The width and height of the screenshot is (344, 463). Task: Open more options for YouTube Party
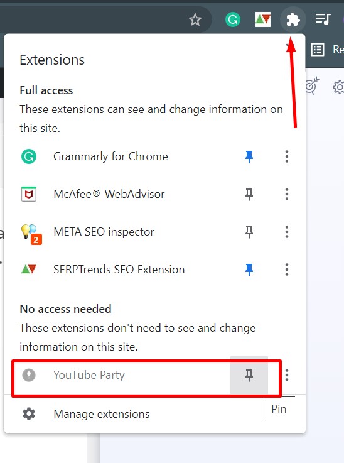(x=287, y=375)
